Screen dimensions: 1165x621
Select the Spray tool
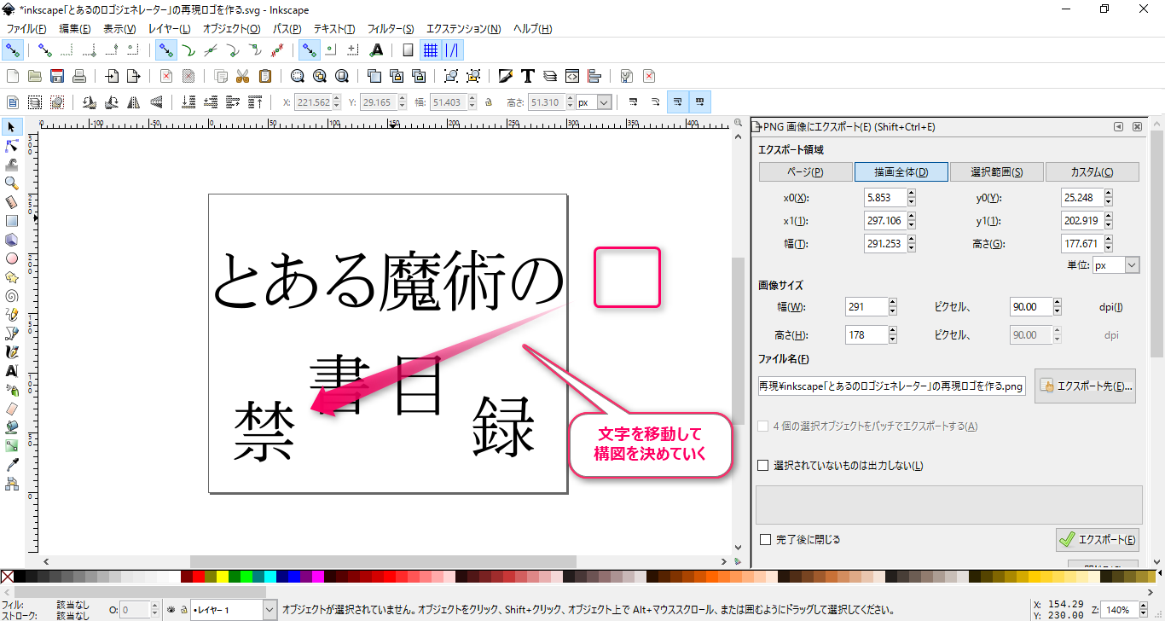click(x=12, y=390)
